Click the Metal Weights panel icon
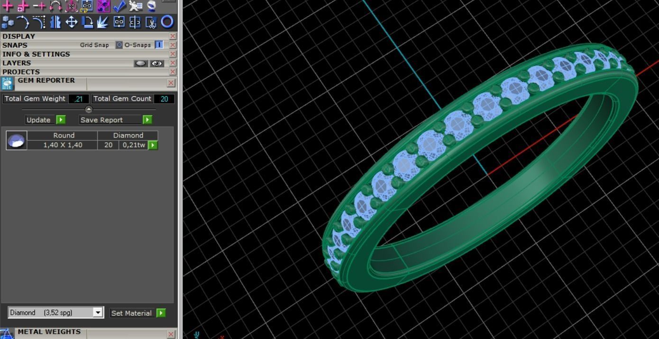The width and height of the screenshot is (659, 339). coord(7,334)
